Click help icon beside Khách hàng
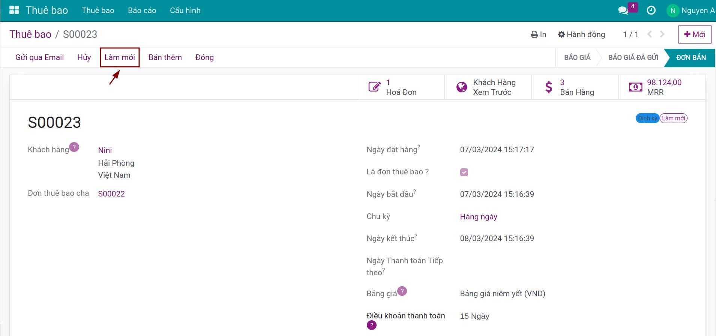This screenshot has width=716, height=336. (x=74, y=147)
